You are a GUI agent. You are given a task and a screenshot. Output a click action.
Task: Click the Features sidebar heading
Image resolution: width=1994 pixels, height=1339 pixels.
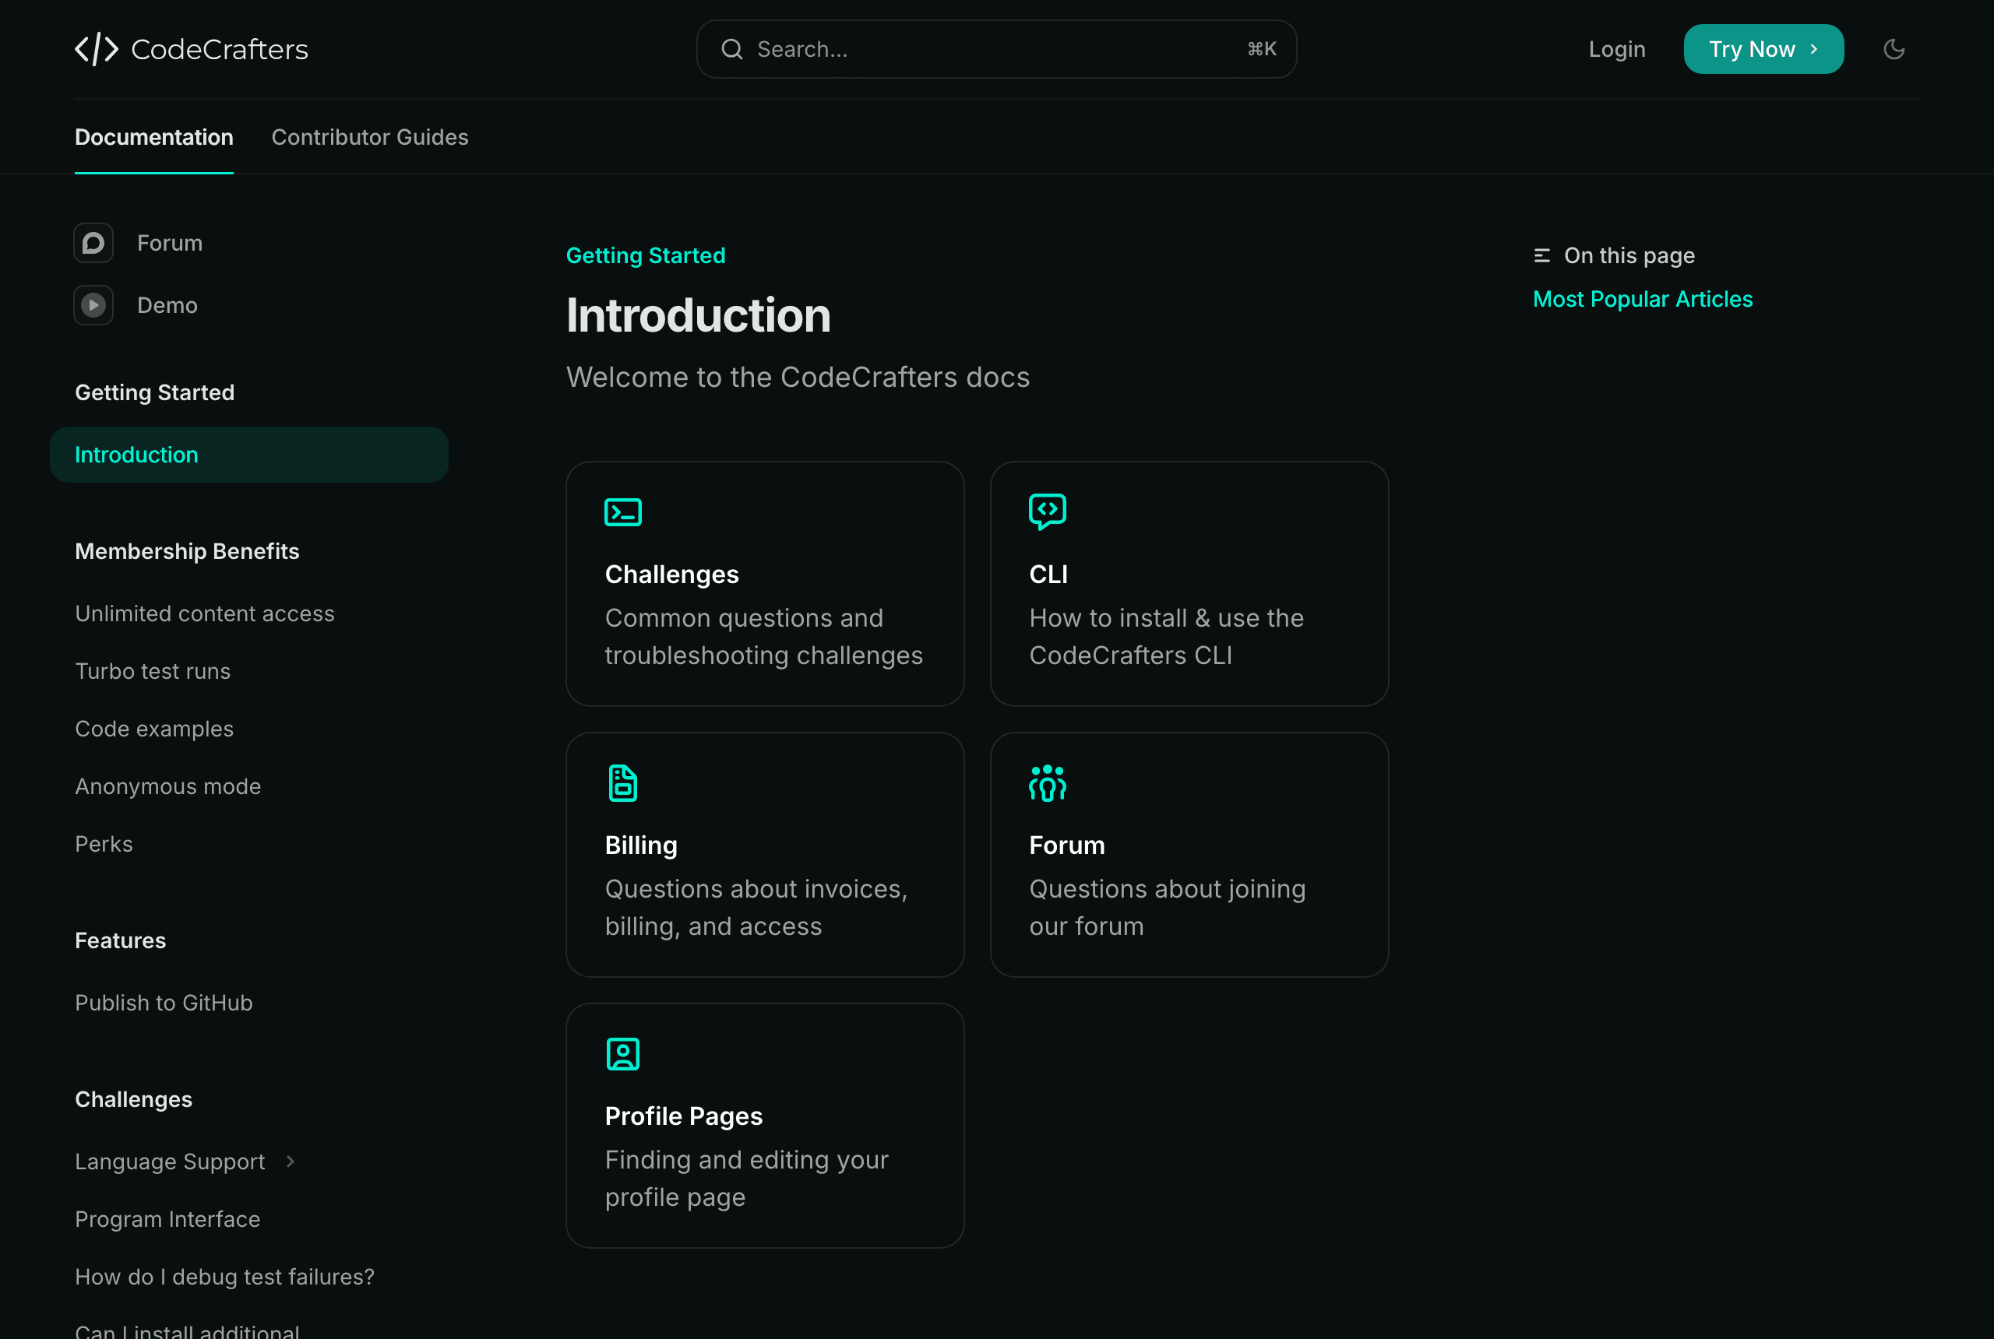[x=121, y=941]
